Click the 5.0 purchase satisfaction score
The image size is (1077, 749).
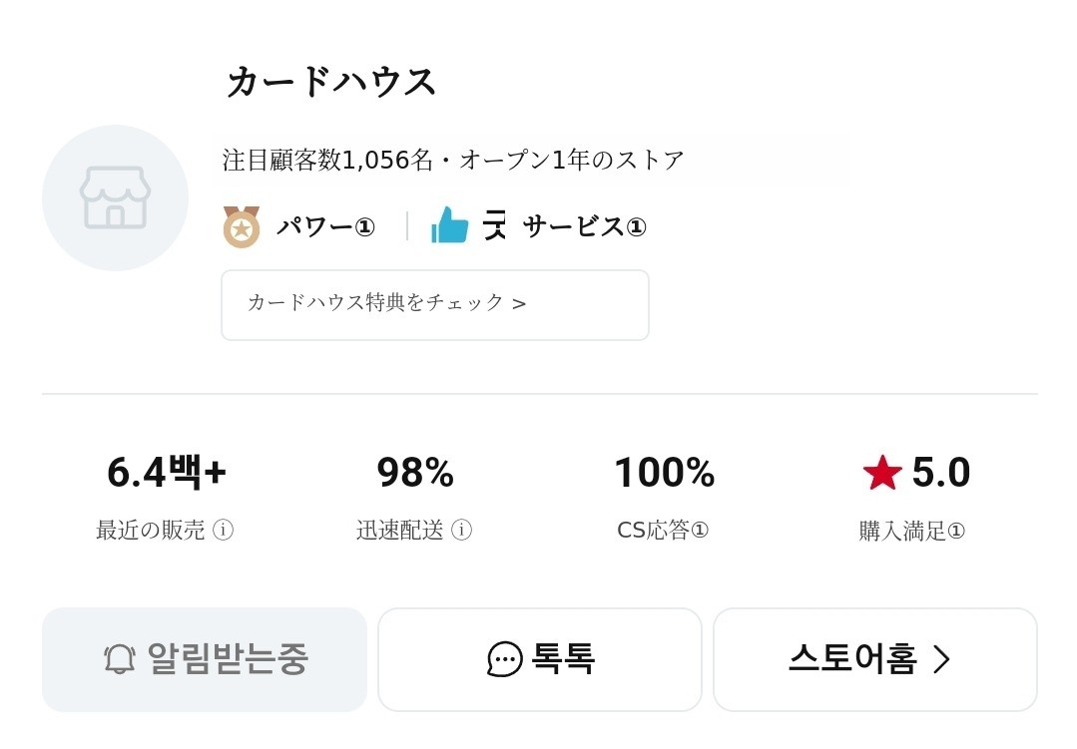pos(940,473)
